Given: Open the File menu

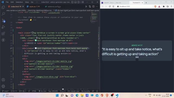Looking at the screenshot, I should [x=7, y=2].
